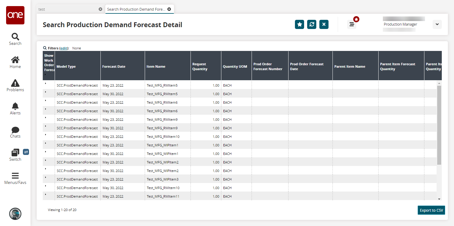Viewport: 454px width, 226px height.
Task: Refresh the report with the reload icon
Action: click(312, 24)
